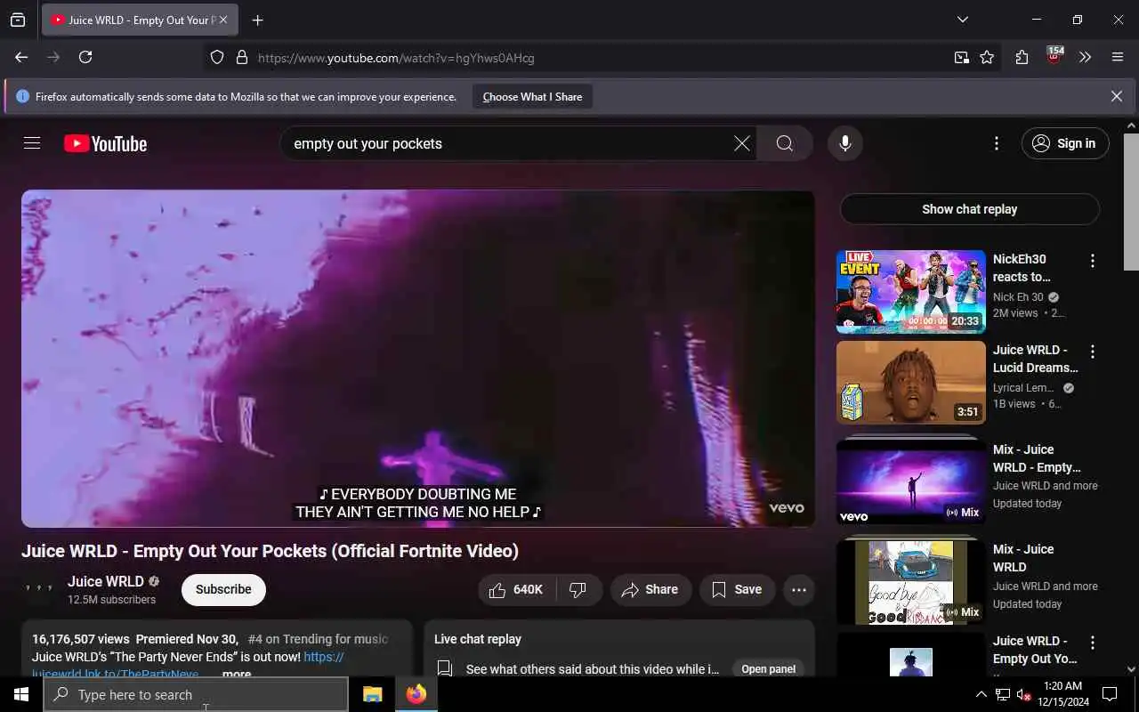
Task: Reload the page
Action: [x=85, y=57]
